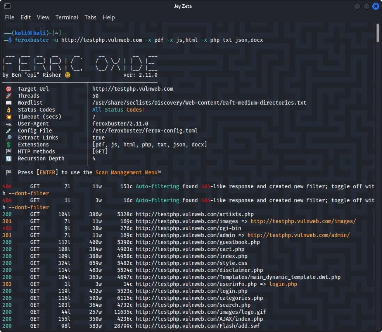Click the feroxbuster/2.11.0 user-agent value
382x332 pixels.
[120, 124]
